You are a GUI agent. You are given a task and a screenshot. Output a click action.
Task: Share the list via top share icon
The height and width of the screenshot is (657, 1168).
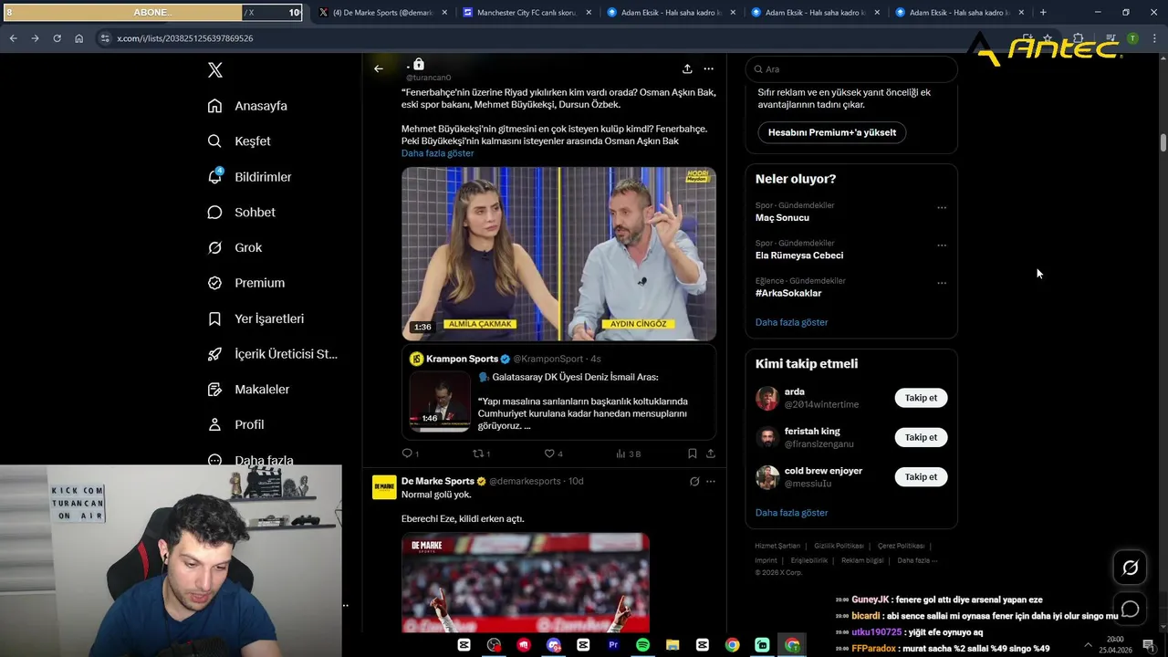click(x=687, y=68)
